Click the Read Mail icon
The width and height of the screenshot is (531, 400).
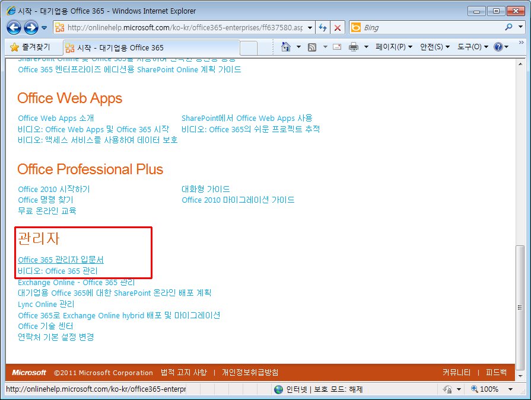337,47
